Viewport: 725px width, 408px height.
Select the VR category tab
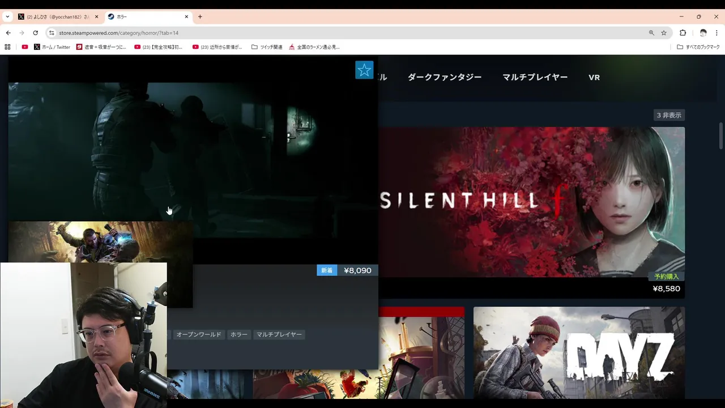coord(594,77)
